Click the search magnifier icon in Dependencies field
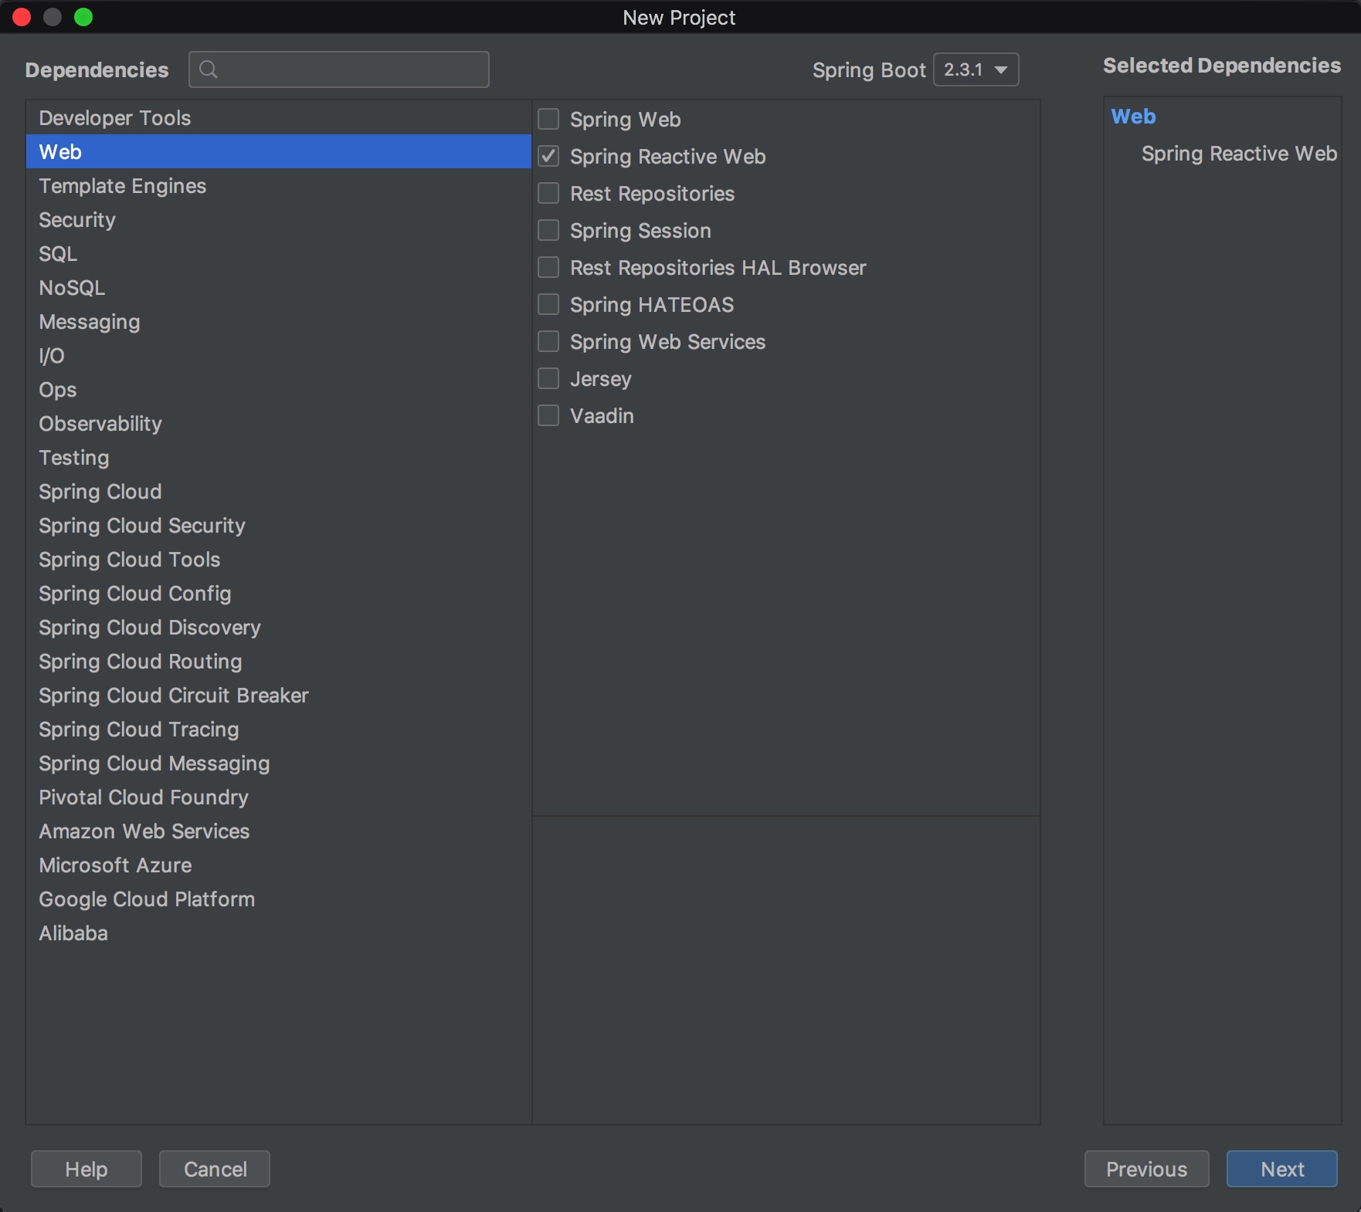This screenshot has width=1361, height=1212. click(208, 69)
